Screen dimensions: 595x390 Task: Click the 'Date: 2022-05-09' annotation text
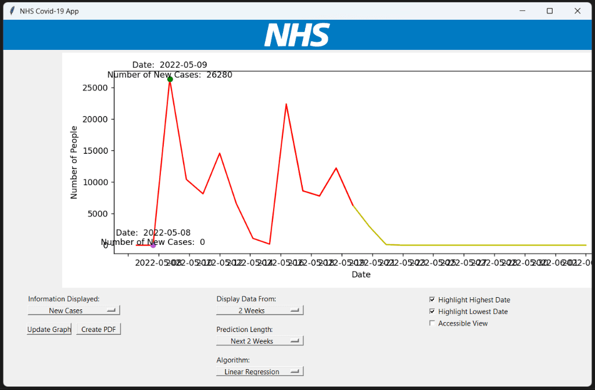point(170,65)
